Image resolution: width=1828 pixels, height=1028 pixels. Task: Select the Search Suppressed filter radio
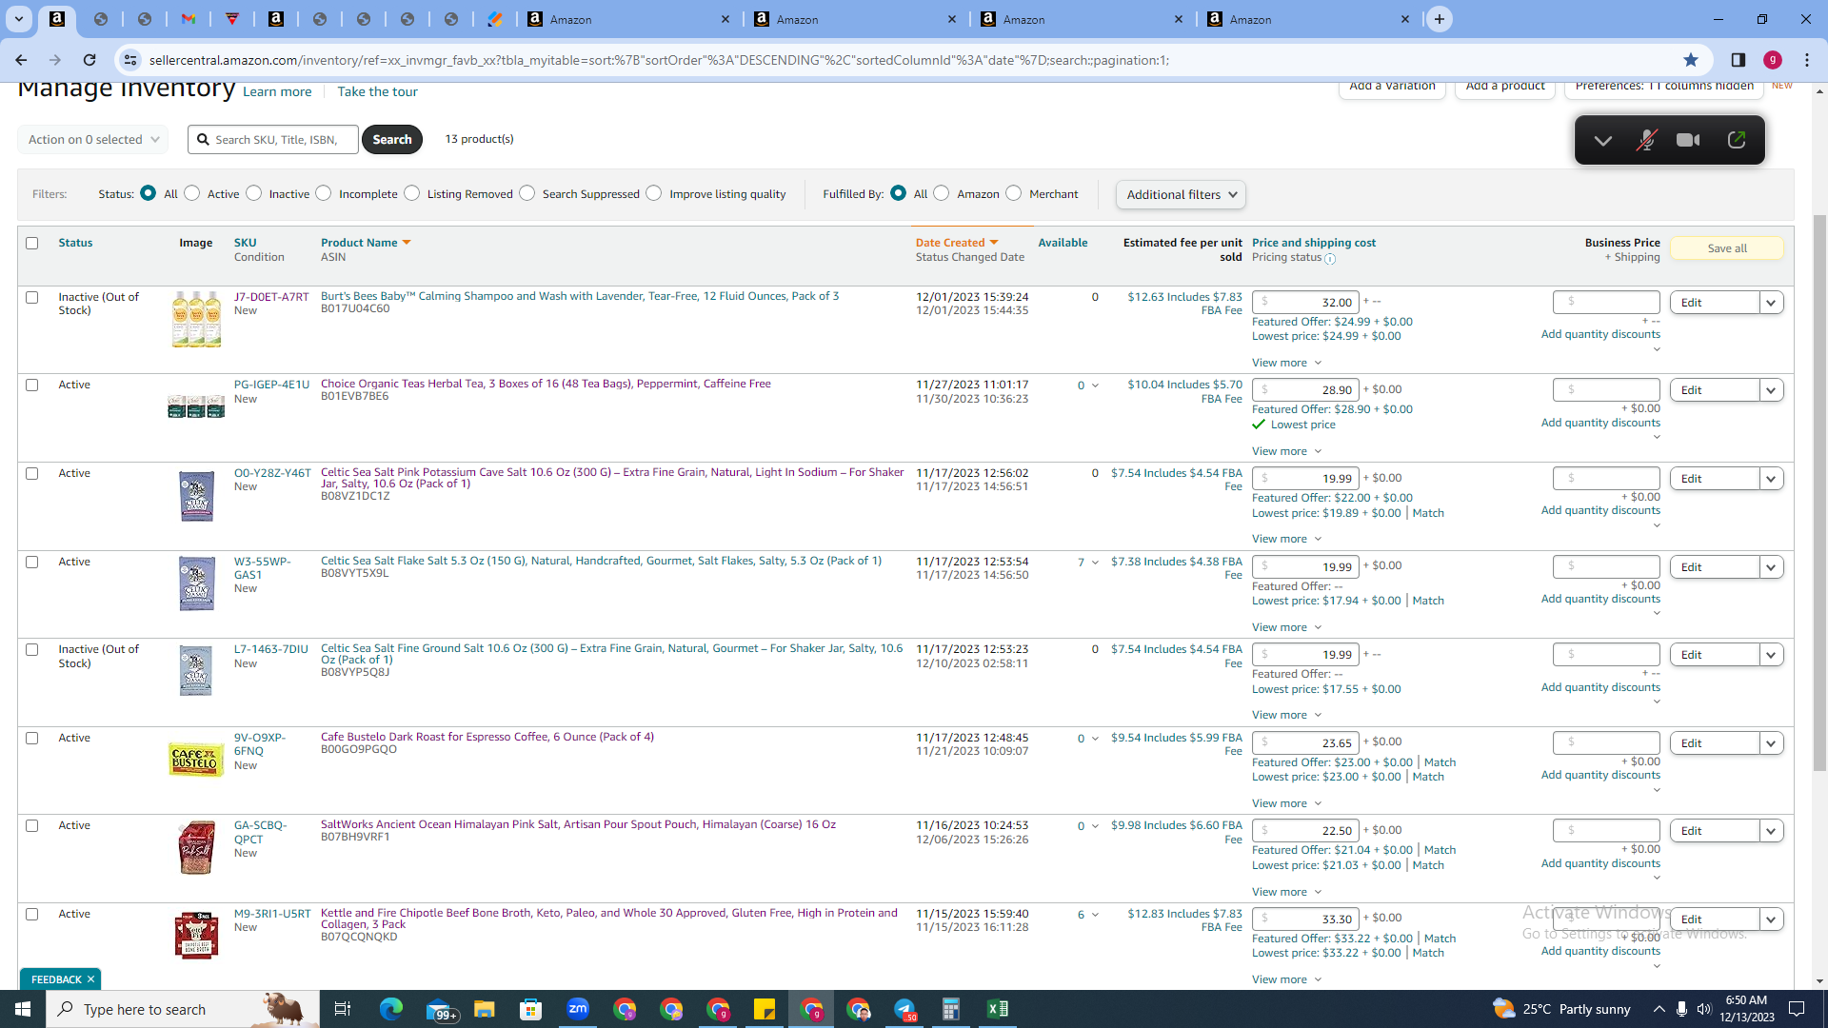pos(527,193)
